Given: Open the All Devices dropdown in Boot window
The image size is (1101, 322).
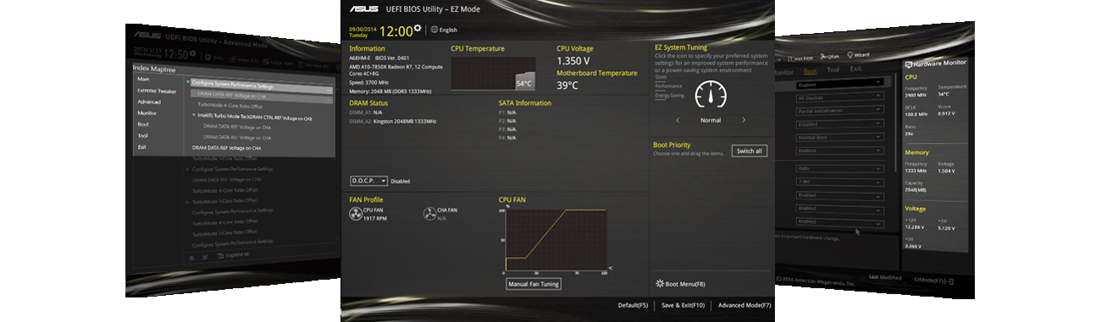Looking at the screenshot, I should (x=841, y=98).
